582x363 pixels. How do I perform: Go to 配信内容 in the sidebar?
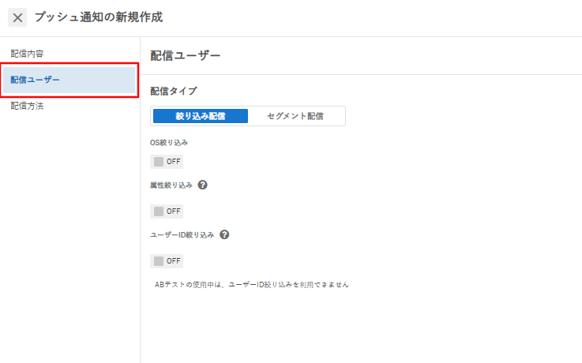click(27, 54)
